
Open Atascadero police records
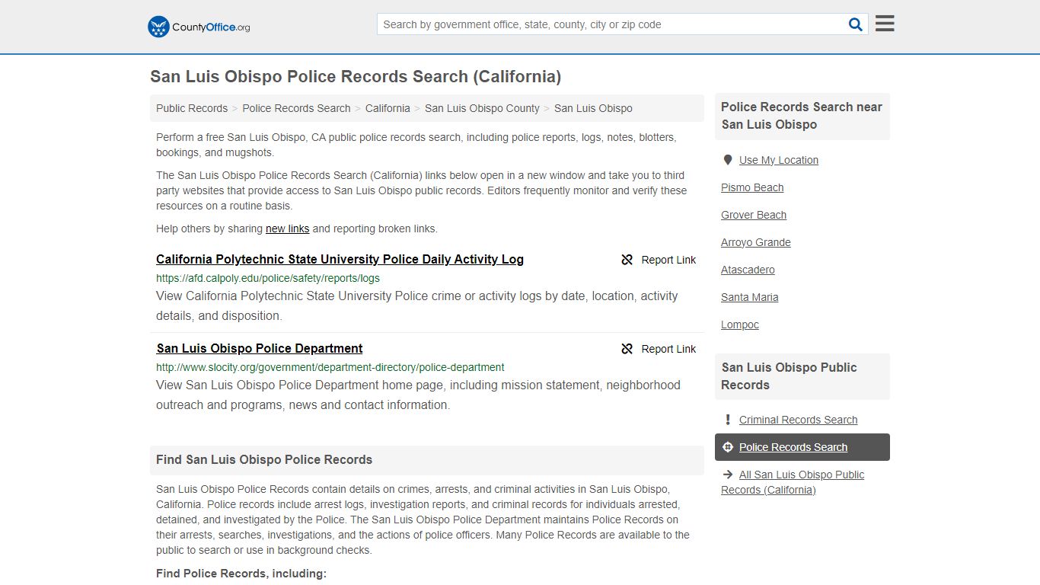pyautogui.click(x=748, y=270)
